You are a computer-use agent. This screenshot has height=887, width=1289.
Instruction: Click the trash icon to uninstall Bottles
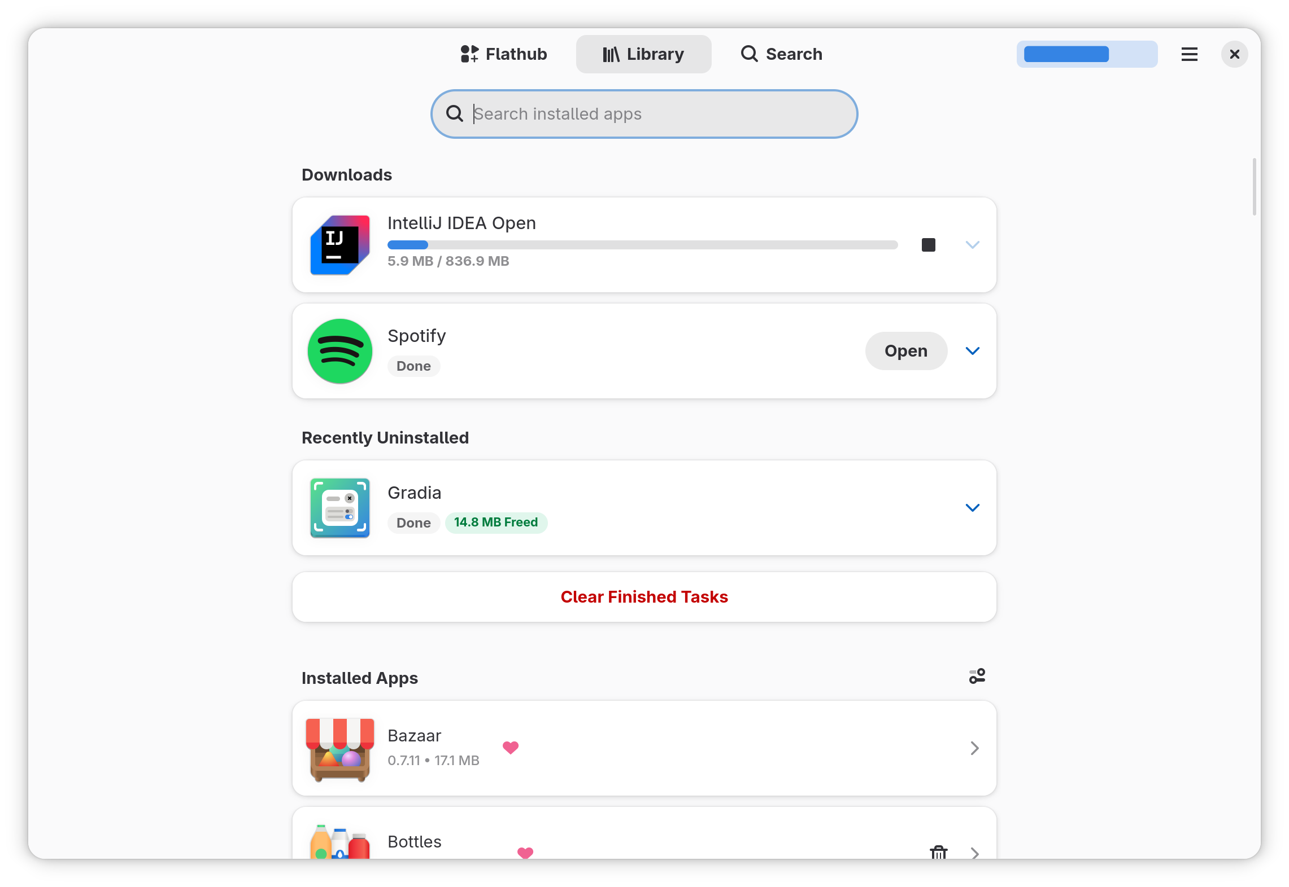pyautogui.click(x=939, y=854)
